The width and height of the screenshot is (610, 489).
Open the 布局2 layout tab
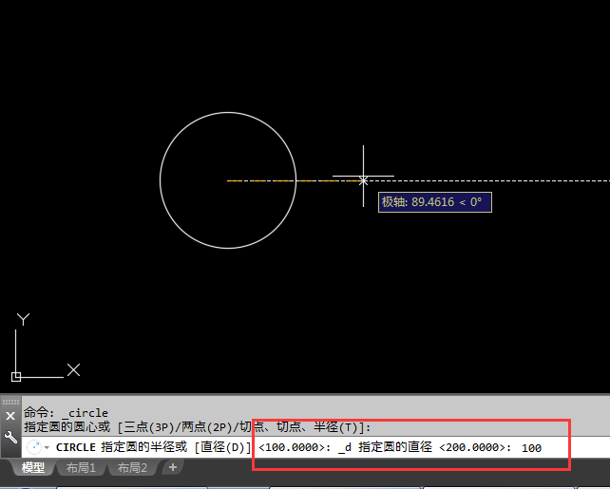point(132,467)
